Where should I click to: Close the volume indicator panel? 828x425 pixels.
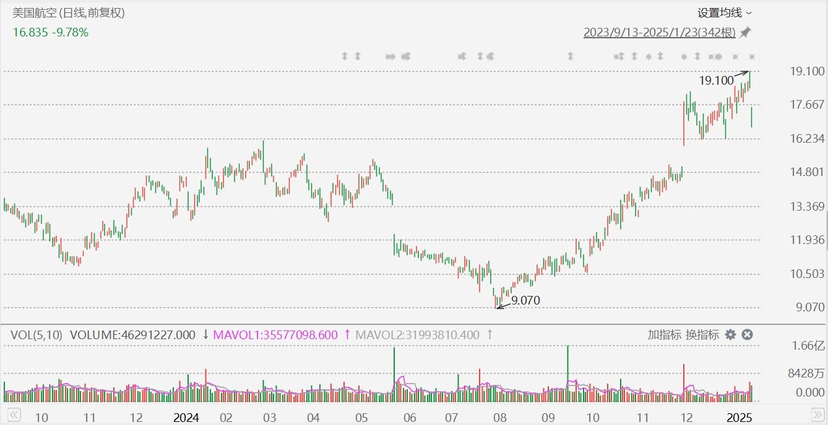click(747, 334)
